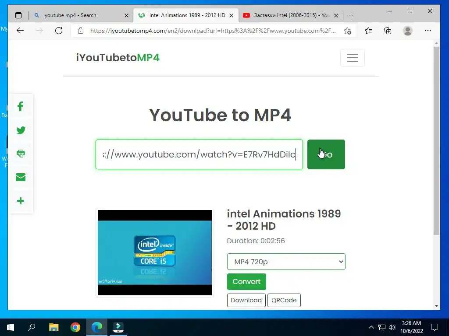Click the intel video thumbnail

coord(155,252)
